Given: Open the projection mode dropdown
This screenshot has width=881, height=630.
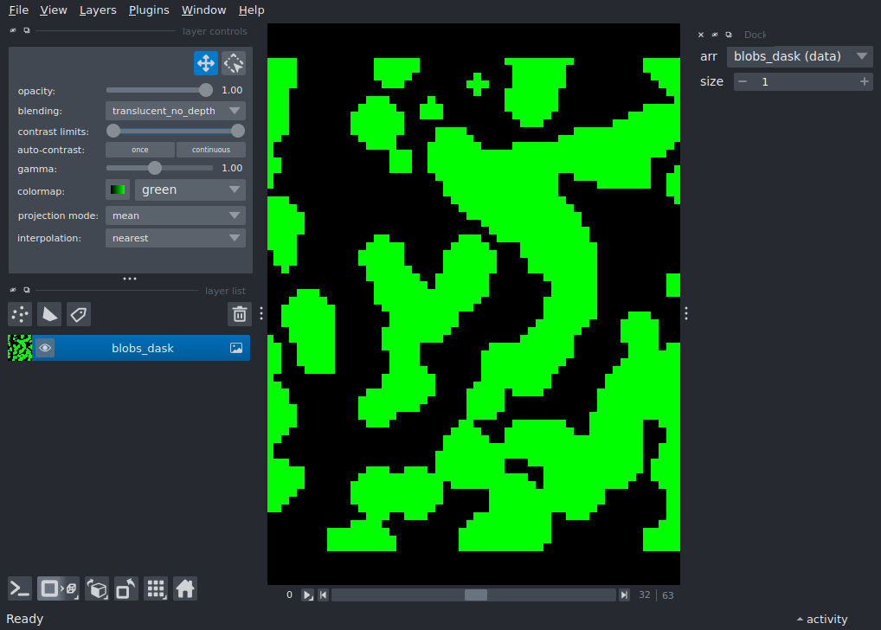Looking at the screenshot, I should [x=175, y=215].
